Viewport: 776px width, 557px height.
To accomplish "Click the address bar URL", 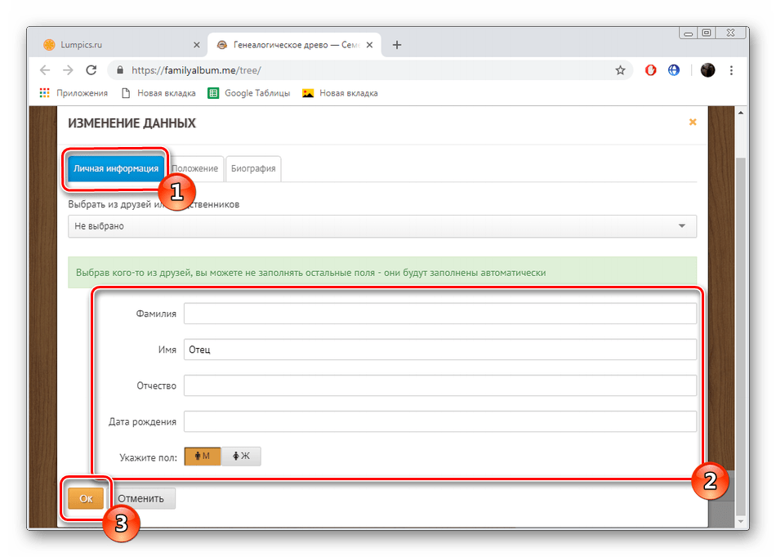I will click(196, 70).
